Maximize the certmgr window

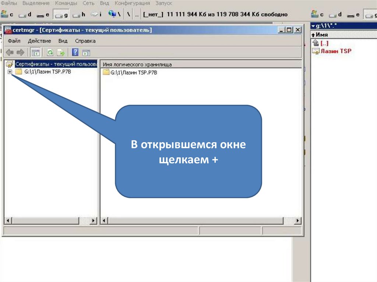pyautogui.click(x=289, y=30)
